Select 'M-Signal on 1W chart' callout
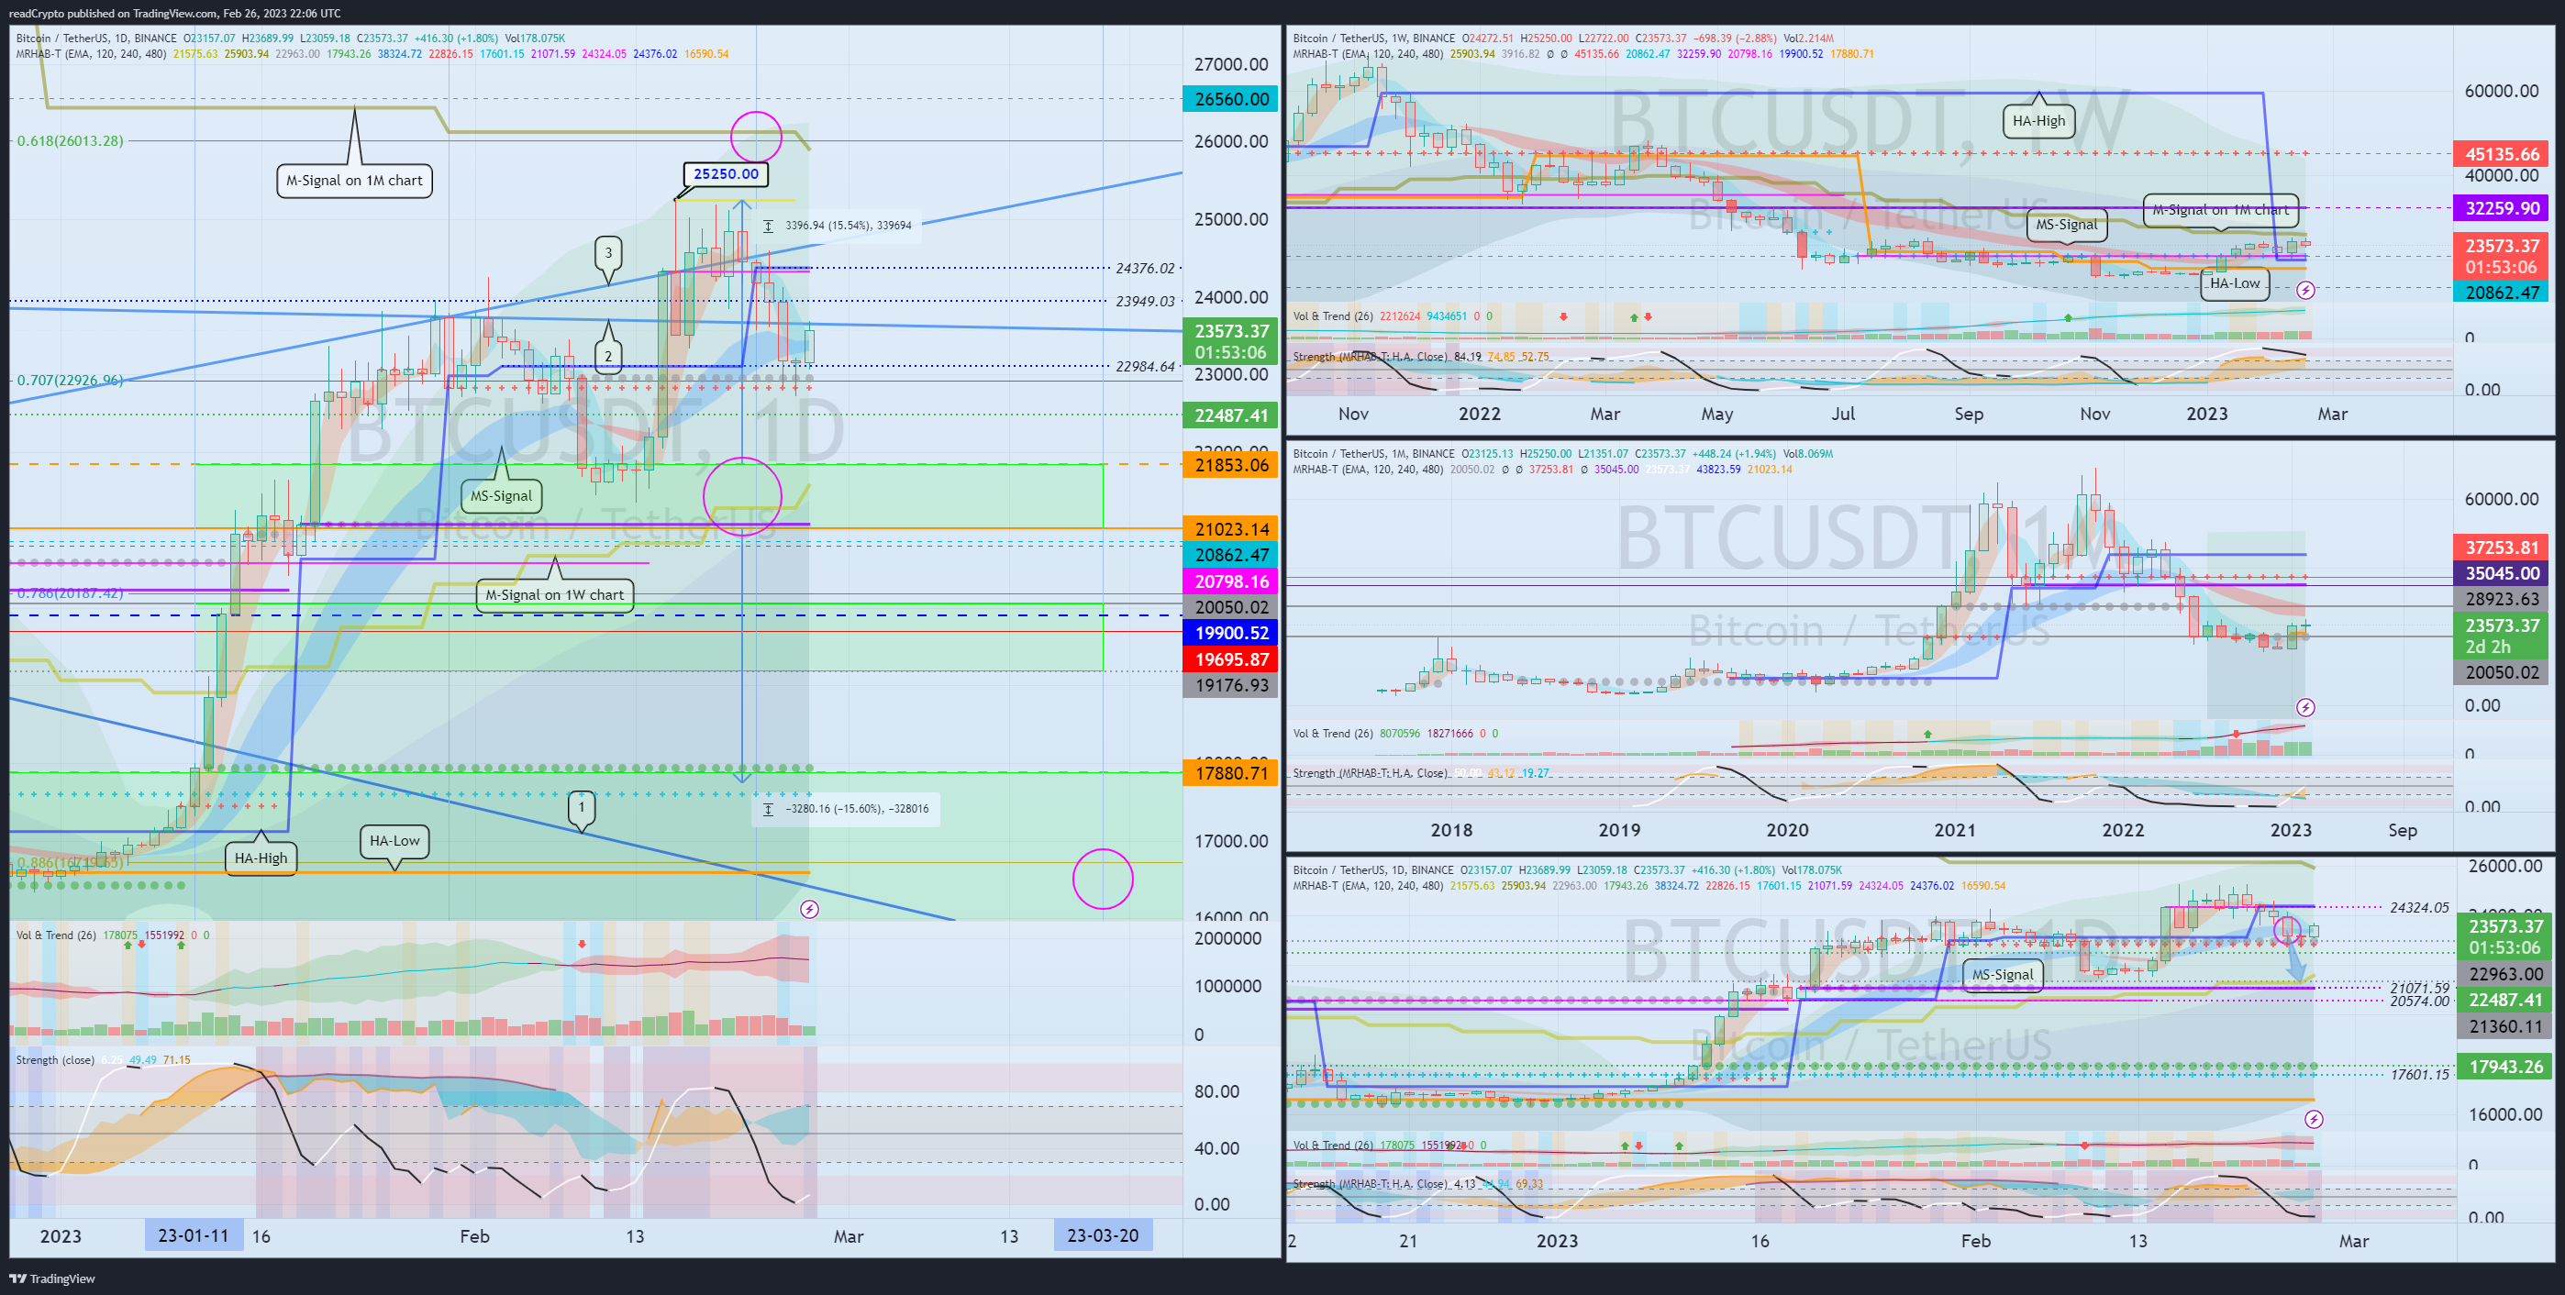Viewport: 2565px width, 1295px height. pyautogui.click(x=555, y=594)
